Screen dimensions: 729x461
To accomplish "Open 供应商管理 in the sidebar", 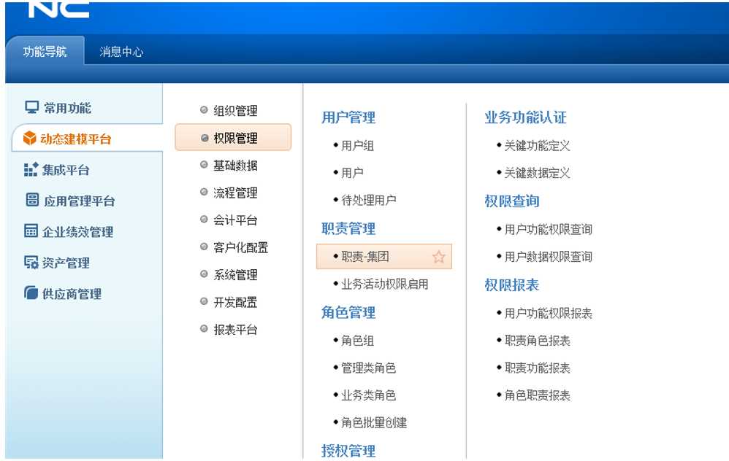I will (72, 294).
